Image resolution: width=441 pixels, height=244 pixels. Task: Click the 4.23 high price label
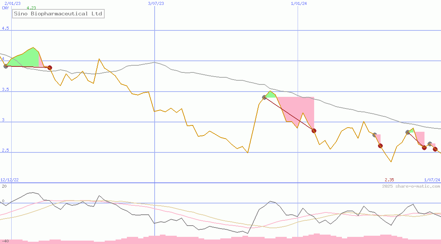pyautogui.click(x=32, y=7)
